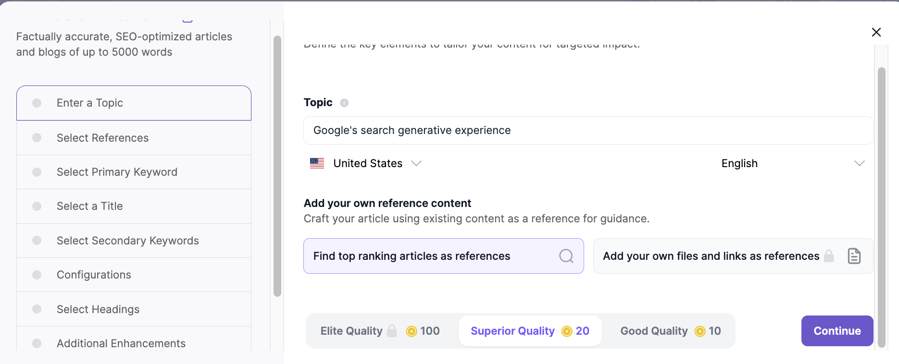Pick the Elite Quality option
Screen dimensions: 899x364
coord(352,331)
